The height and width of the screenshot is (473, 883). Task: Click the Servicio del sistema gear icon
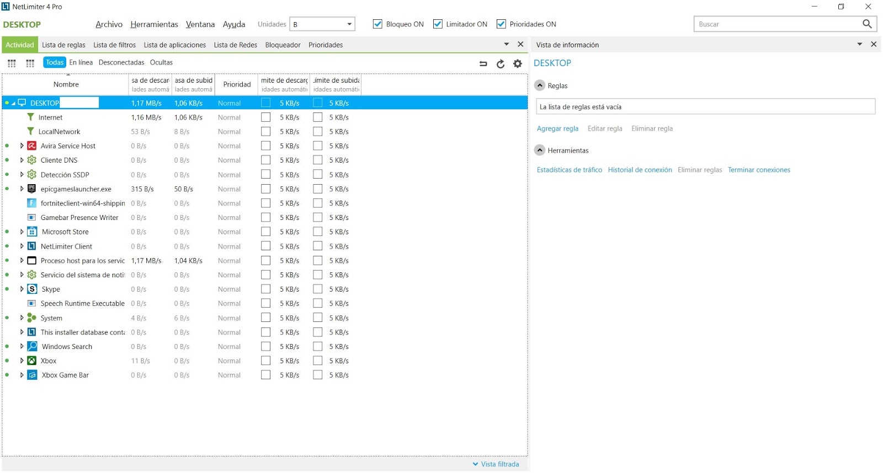click(32, 275)
